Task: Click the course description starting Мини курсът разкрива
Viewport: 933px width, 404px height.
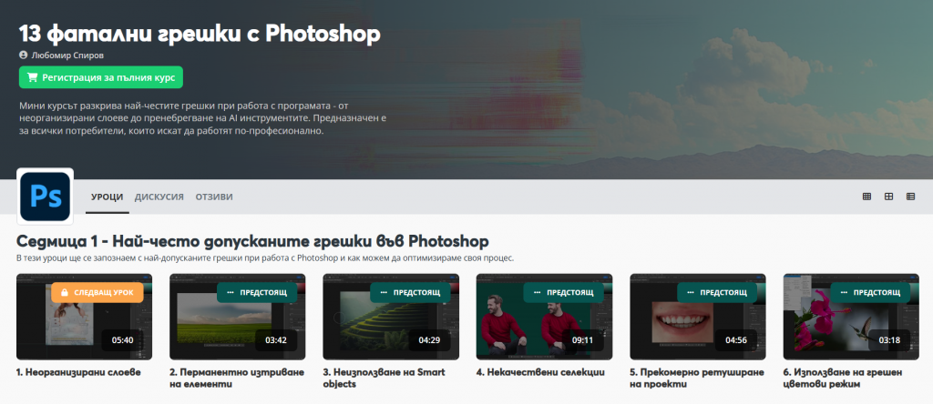Action: [x=203, y=118]
